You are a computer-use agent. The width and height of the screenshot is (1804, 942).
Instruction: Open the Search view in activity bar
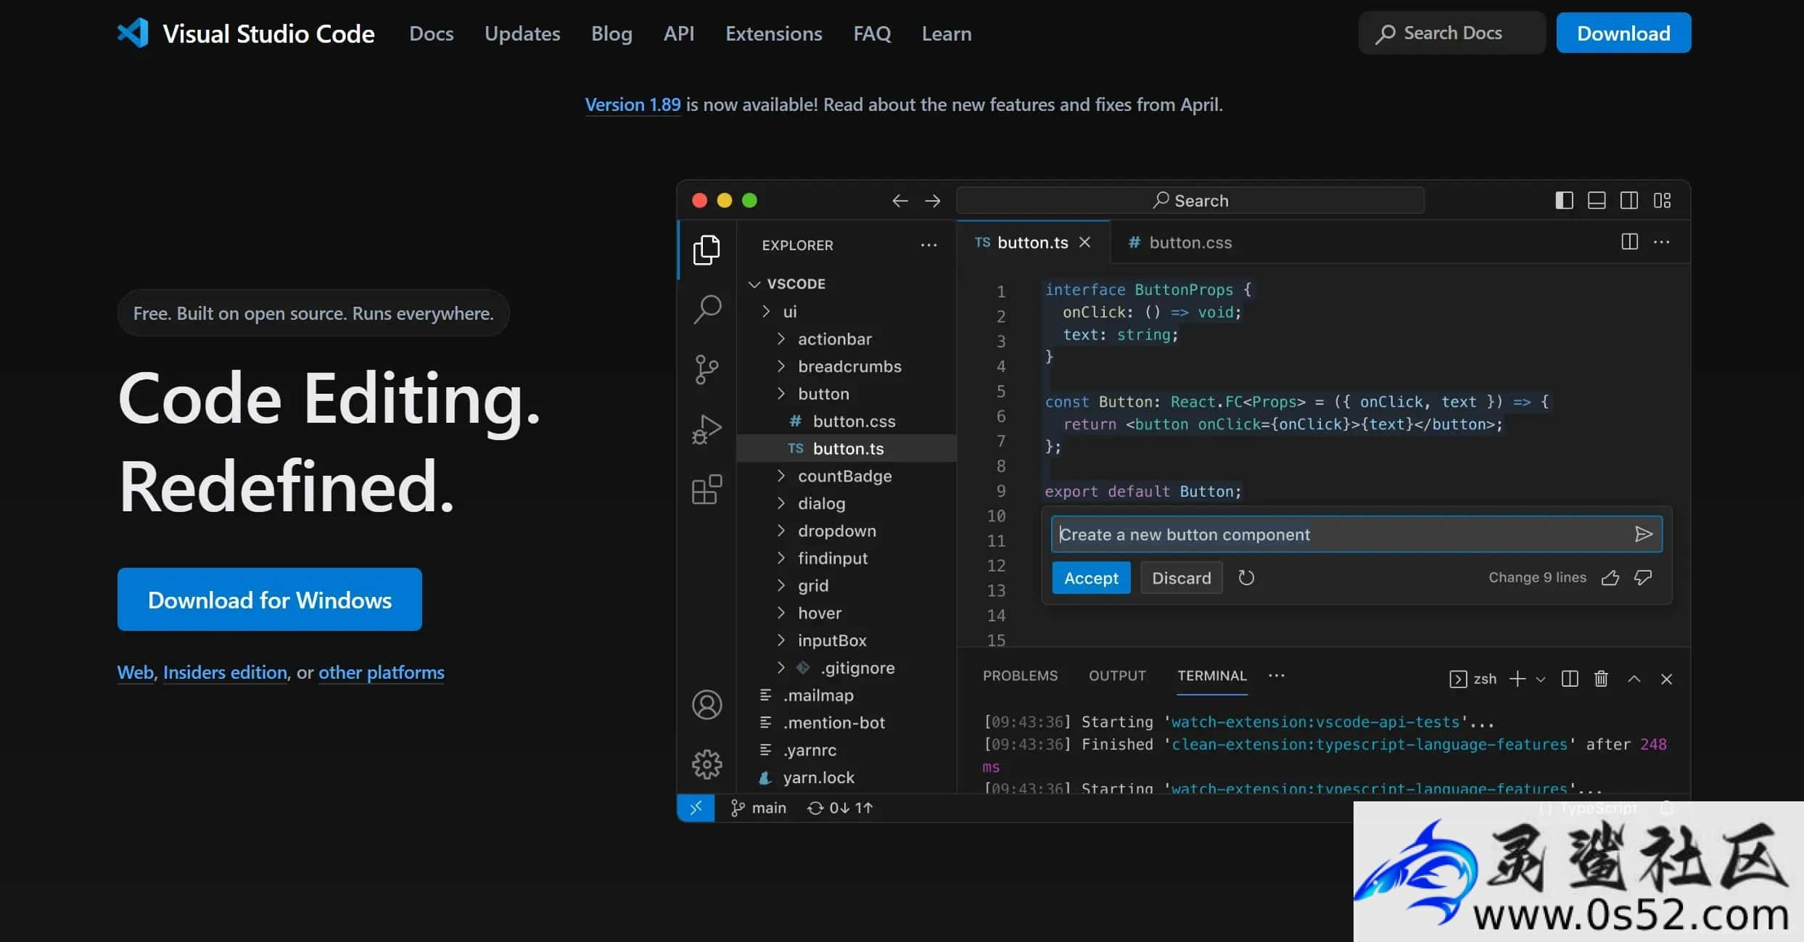707,310
